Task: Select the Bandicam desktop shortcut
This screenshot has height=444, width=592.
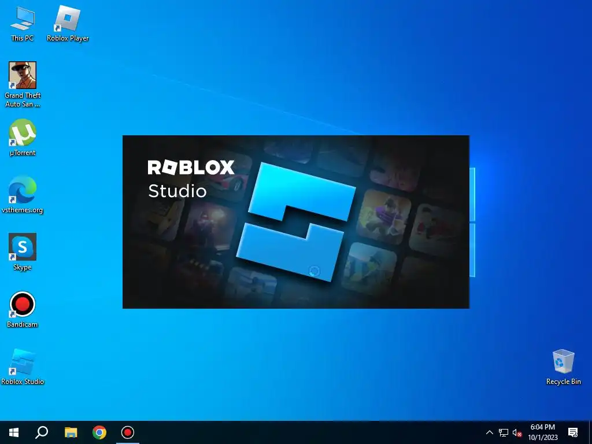Action: [x=23, y=310]
